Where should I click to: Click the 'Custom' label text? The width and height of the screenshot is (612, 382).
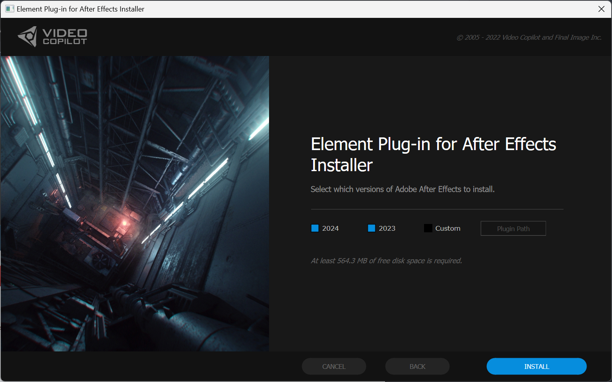[448, 228]
